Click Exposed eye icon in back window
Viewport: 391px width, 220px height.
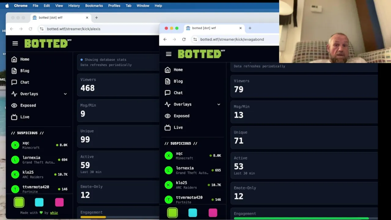click(x=14, y=105)
